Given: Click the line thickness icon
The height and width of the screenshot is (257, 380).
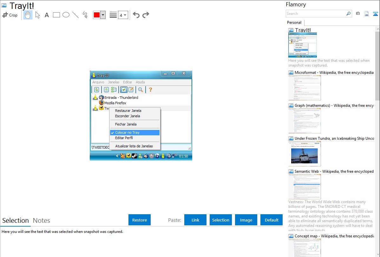Looking at the screenshot, I should point(113,15).
